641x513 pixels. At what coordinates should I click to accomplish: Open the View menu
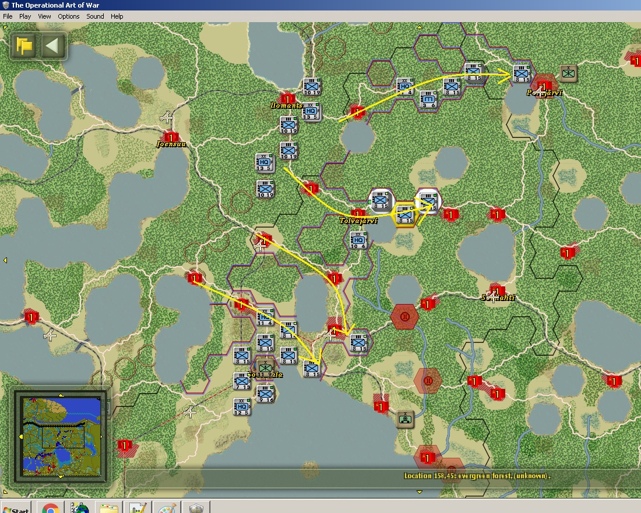click(44, 16)
